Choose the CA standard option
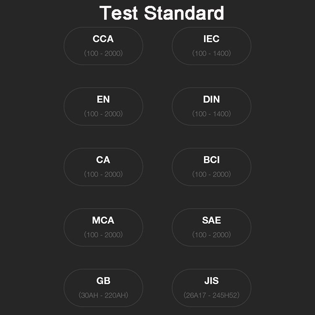This screenshot has width=315, height=315. tap(103, 167)
